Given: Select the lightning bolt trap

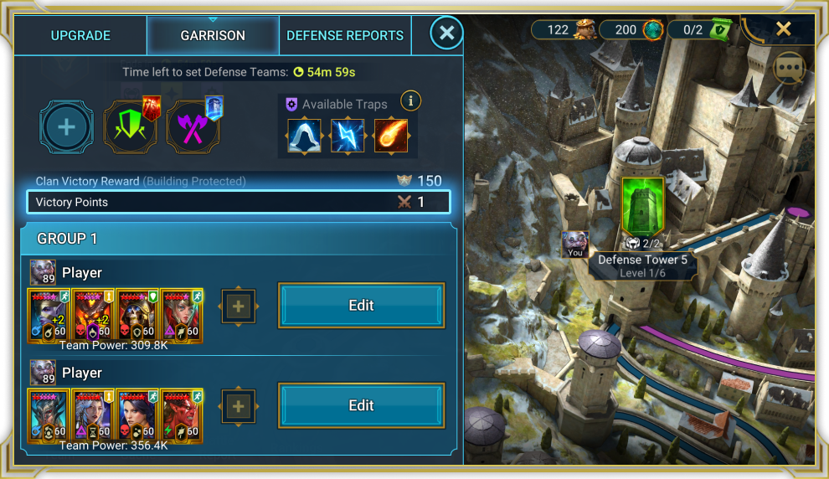Looking at the screenshot, I should tap(348, 136).
